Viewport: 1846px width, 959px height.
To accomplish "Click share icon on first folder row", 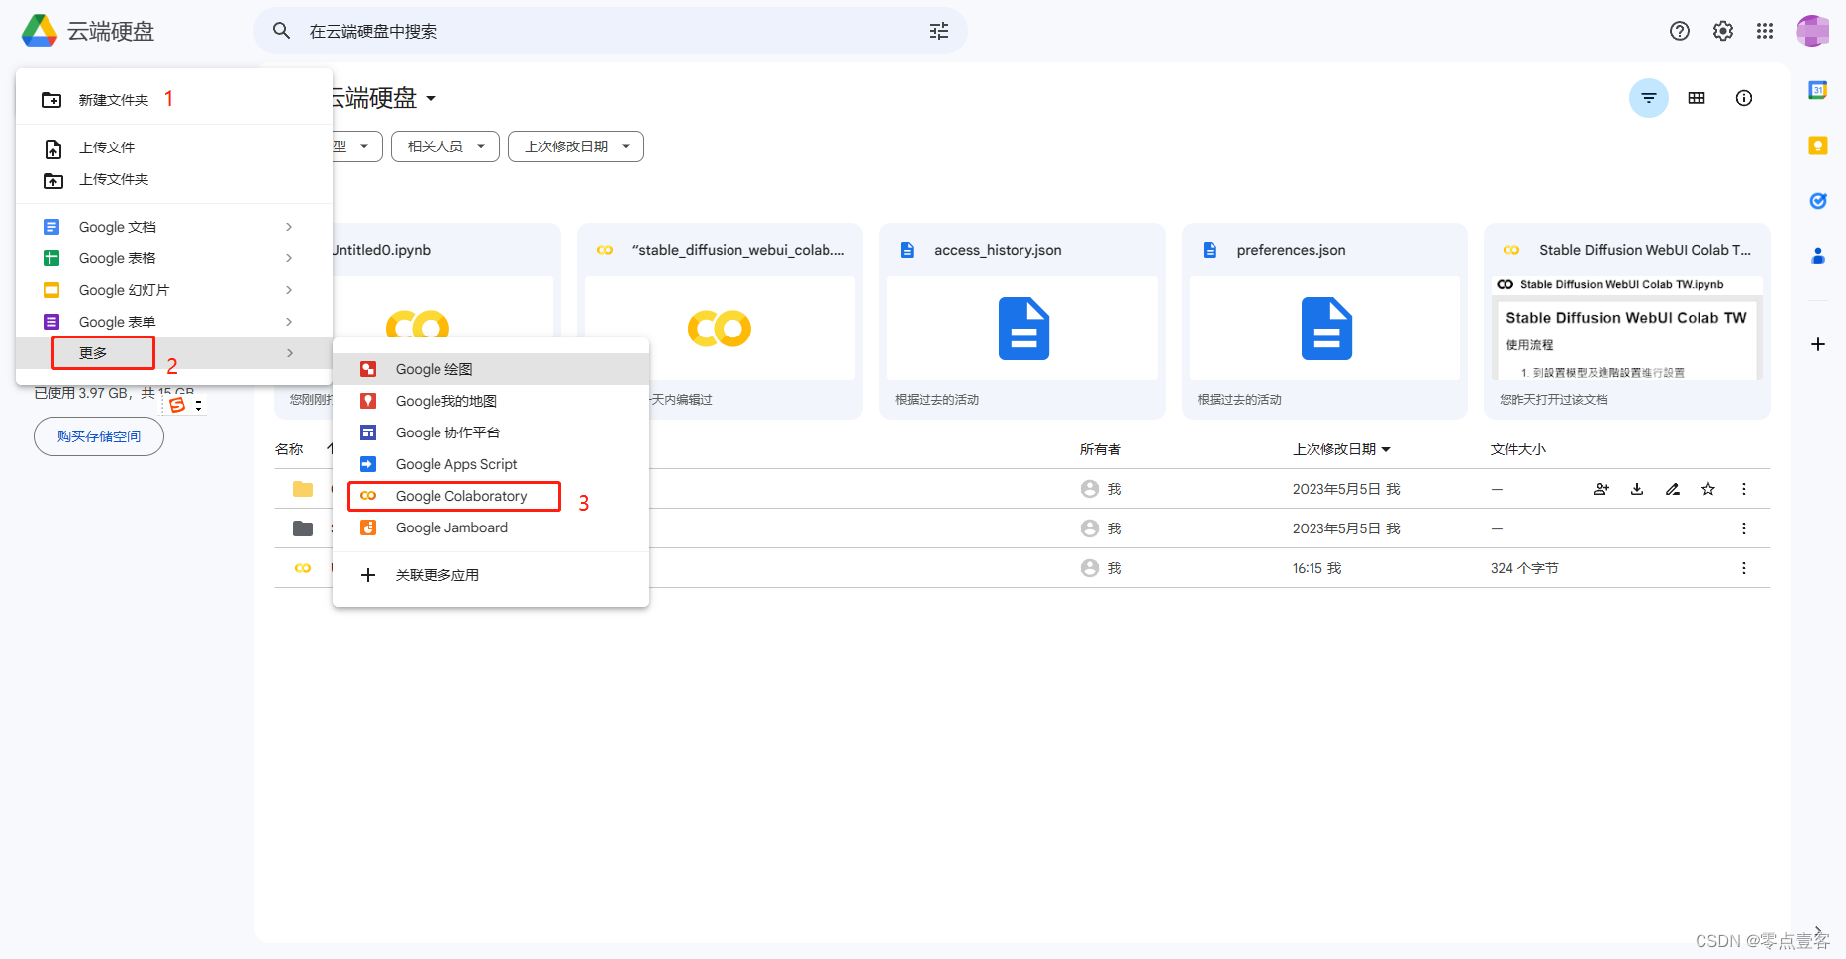I will [x=1602, y=489].
